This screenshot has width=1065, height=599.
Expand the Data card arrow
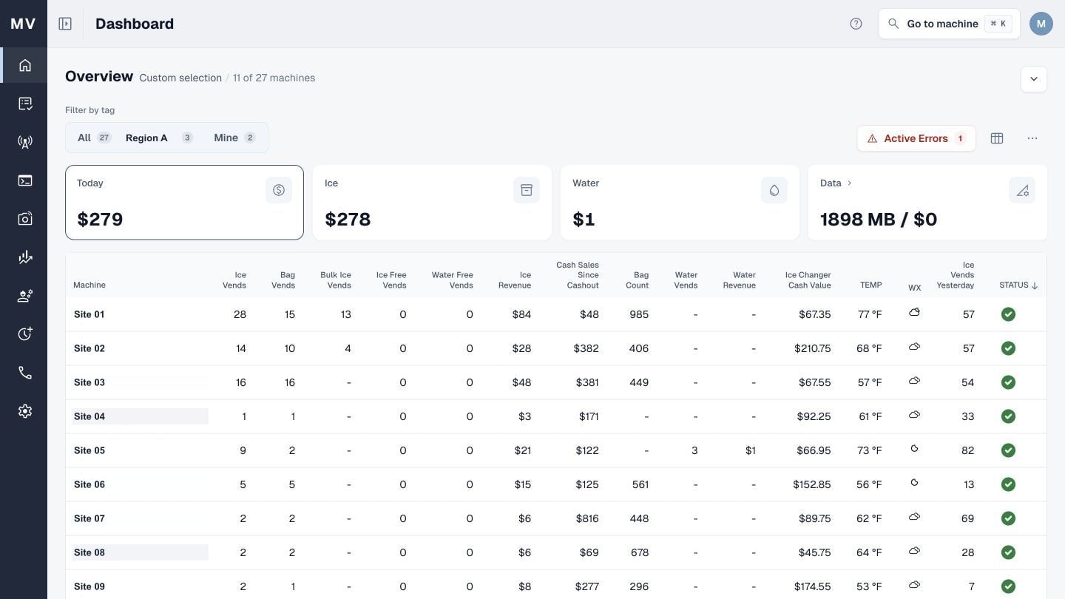point(849,183)
